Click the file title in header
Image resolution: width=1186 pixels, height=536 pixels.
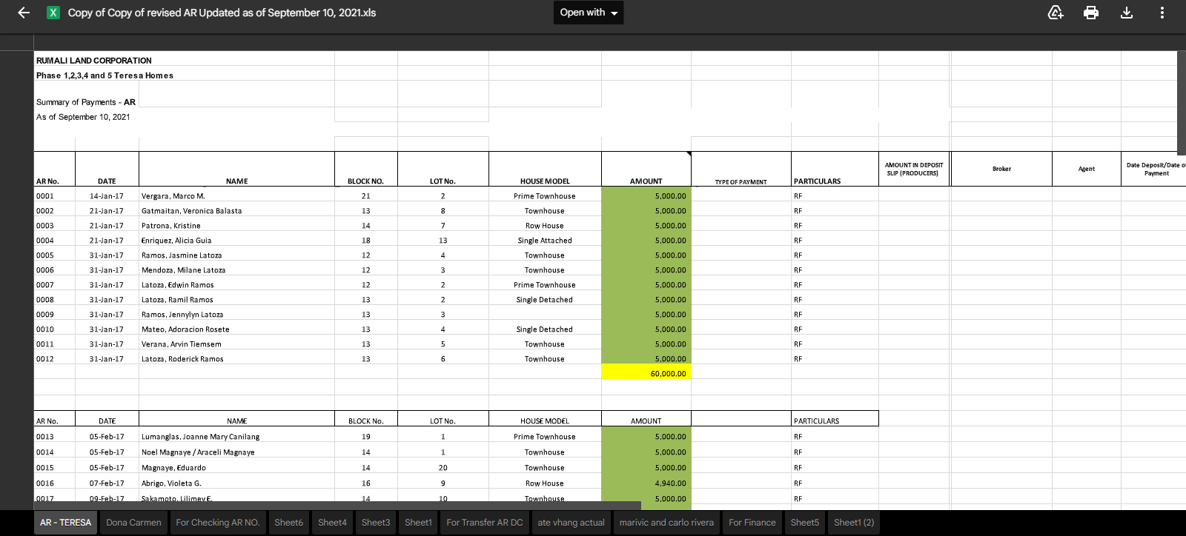pyautogui.click(x=222, y=13)
